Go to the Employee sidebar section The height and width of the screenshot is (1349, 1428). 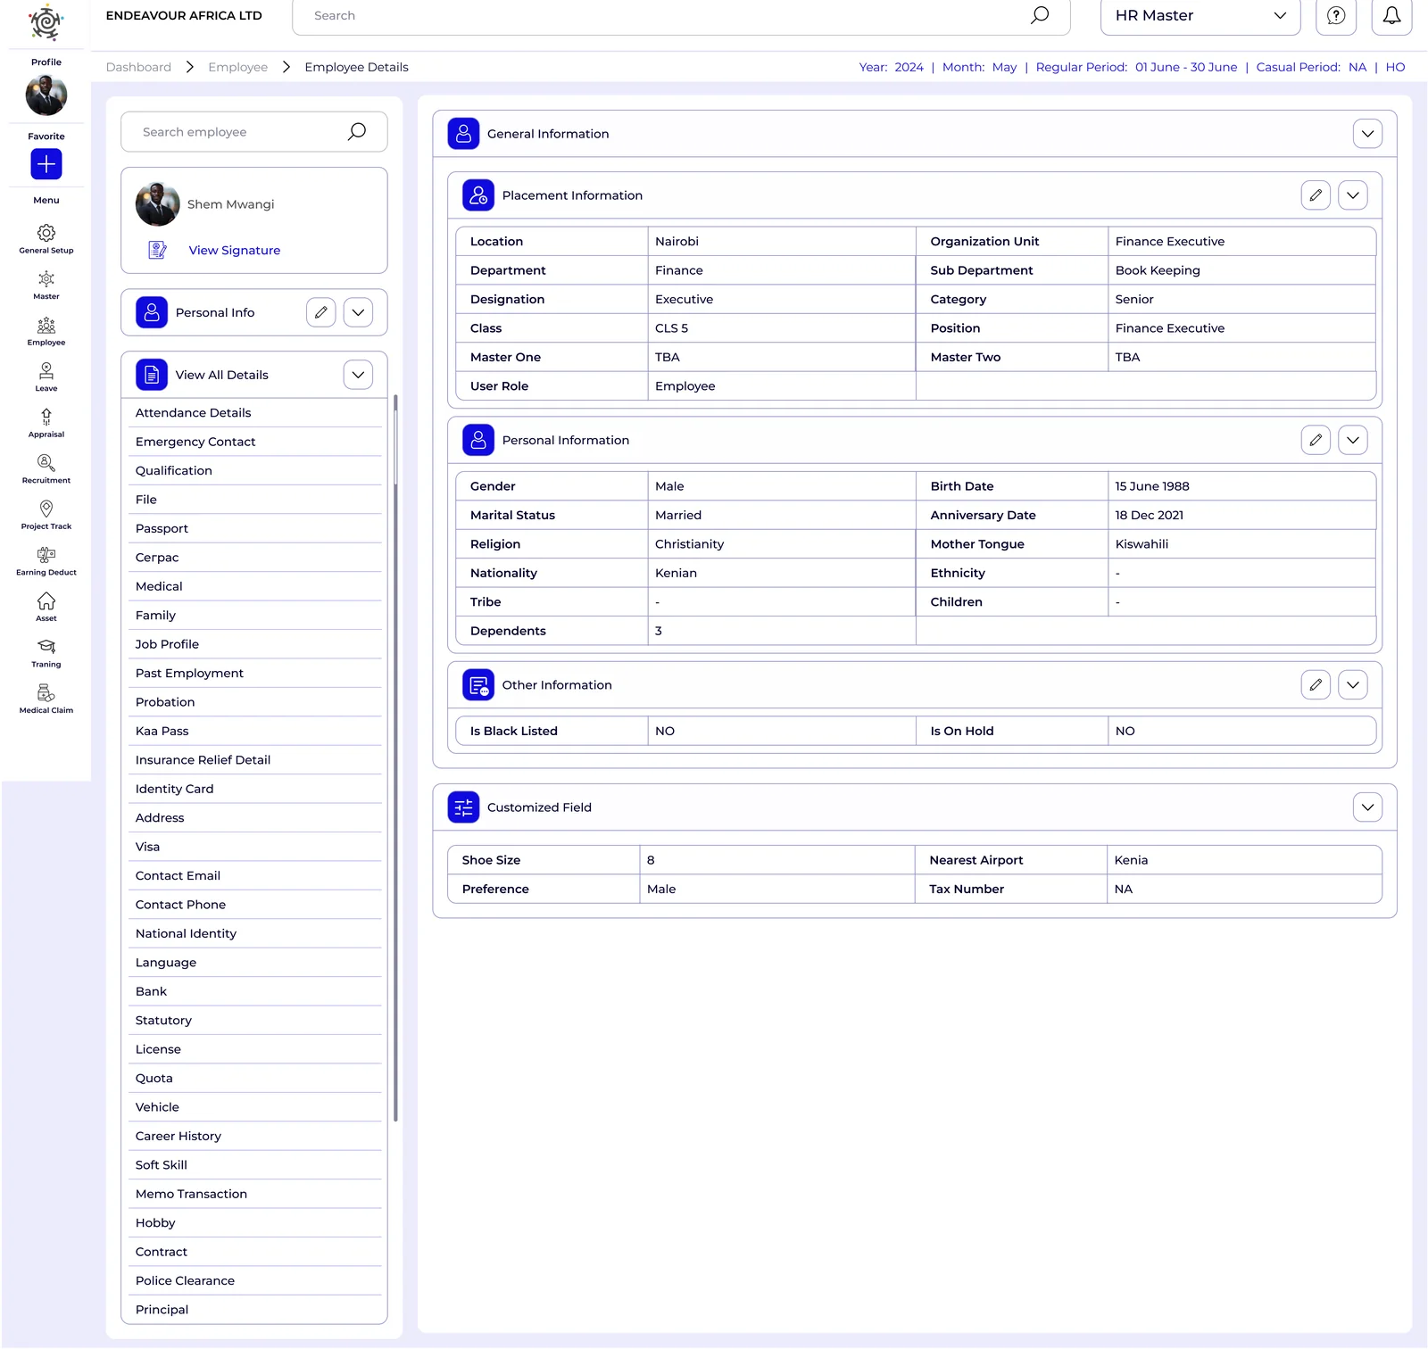pyautogui.click(x=46, y=331)
